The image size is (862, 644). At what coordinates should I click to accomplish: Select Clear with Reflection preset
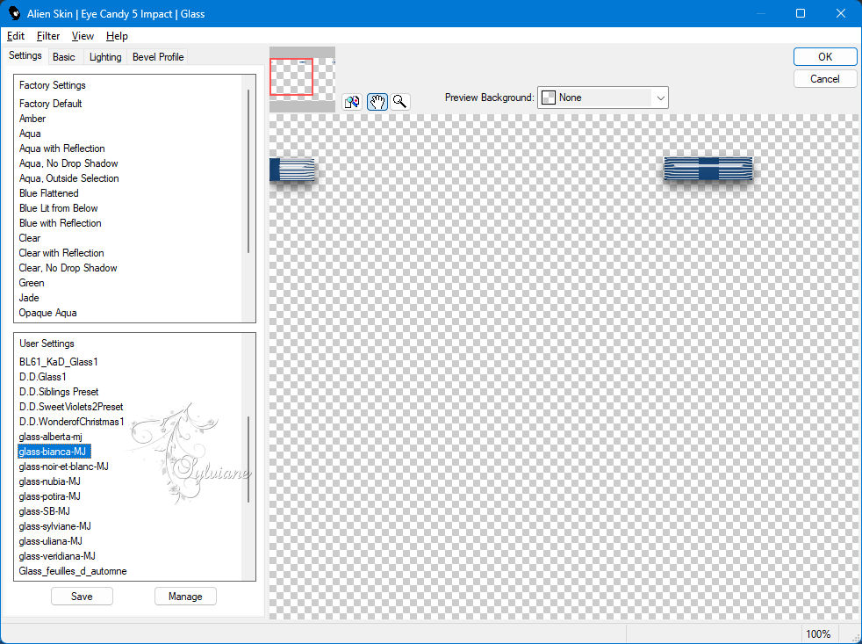[x=61, y=253]
